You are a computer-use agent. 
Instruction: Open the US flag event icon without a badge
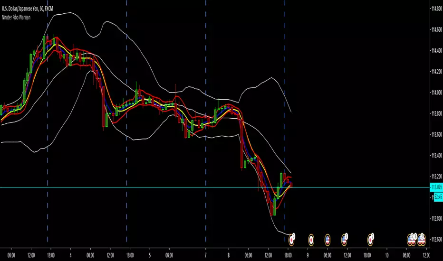pyautogui.click(x=327, y=240)
